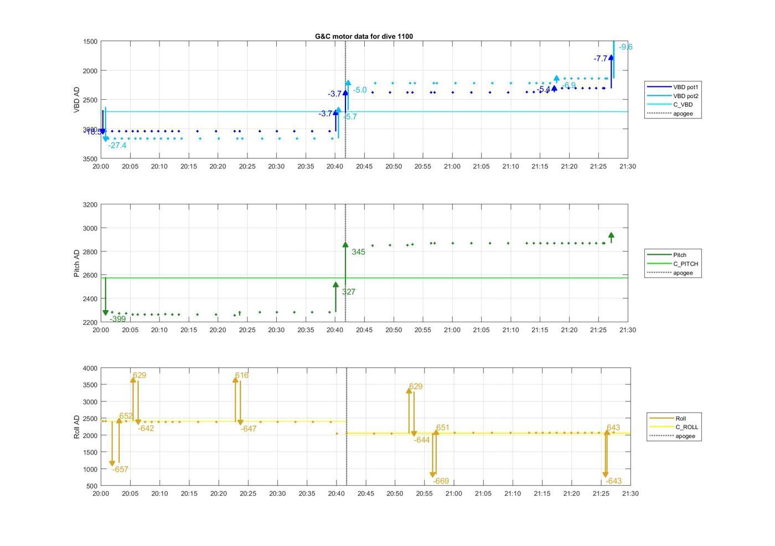Click the 327 annotation in Pitch plot
Viewport: 775px width, 546px height.
pyautogui.click(x=349, y=292)
